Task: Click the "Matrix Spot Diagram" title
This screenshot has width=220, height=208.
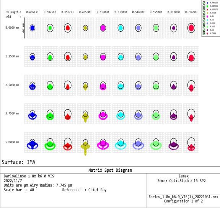Action: tap(110, 170)
